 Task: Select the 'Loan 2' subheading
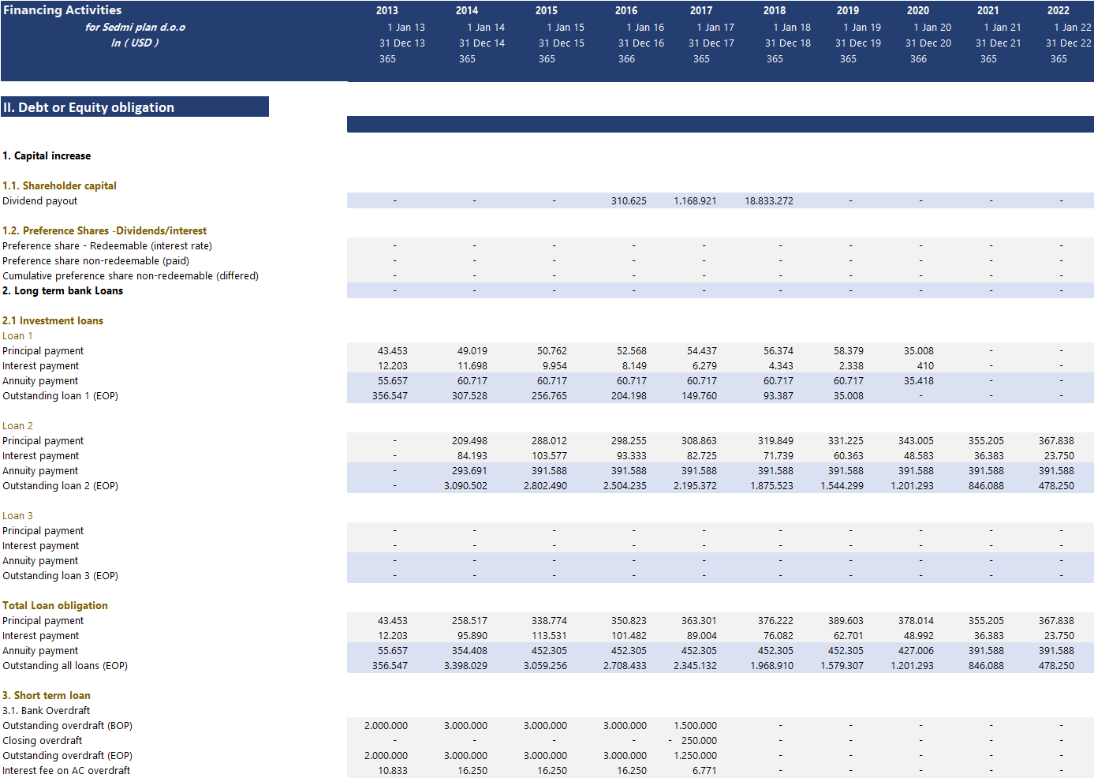click(17, 425)
